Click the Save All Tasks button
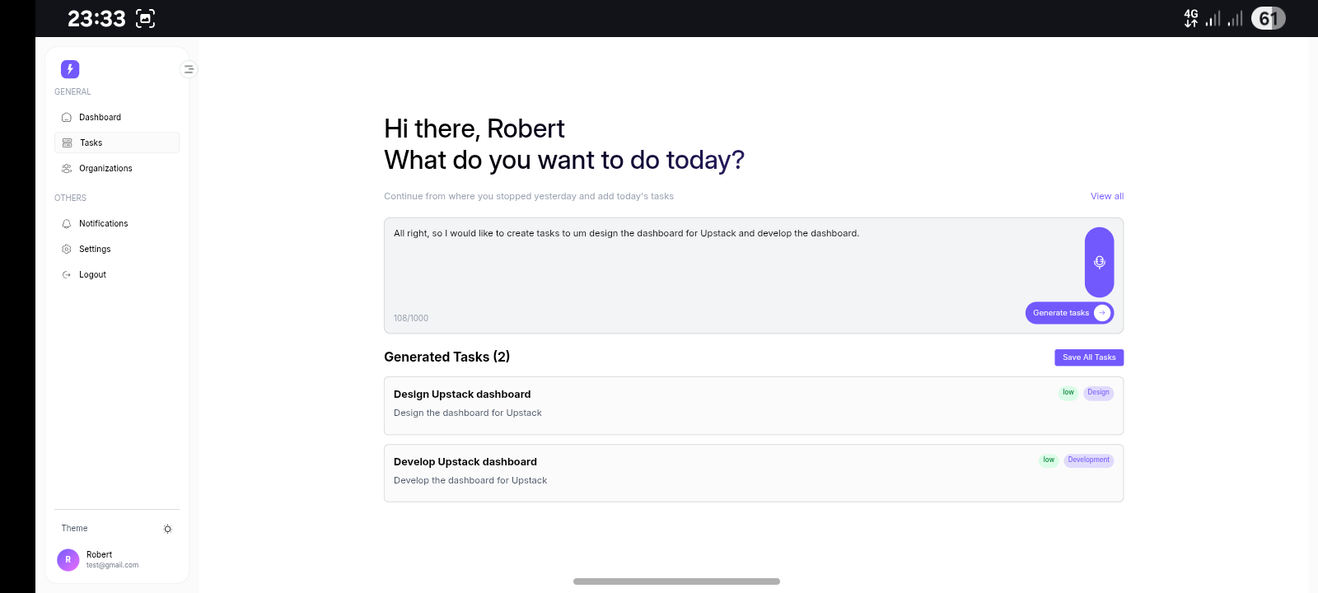The image size is (1318, 593). click(1089, 357)
